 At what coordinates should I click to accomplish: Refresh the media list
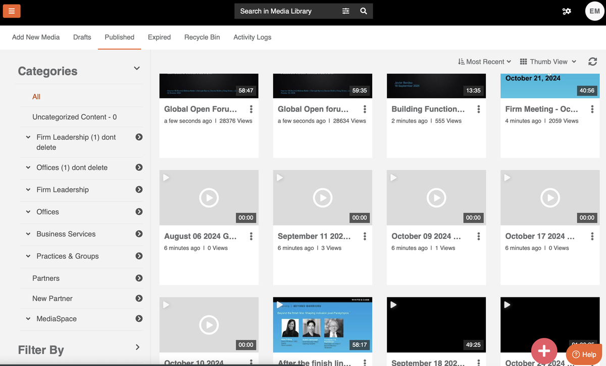(593, 62)
